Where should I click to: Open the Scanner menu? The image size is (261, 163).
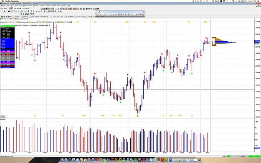pyautogui.click(x=42, y=6)
